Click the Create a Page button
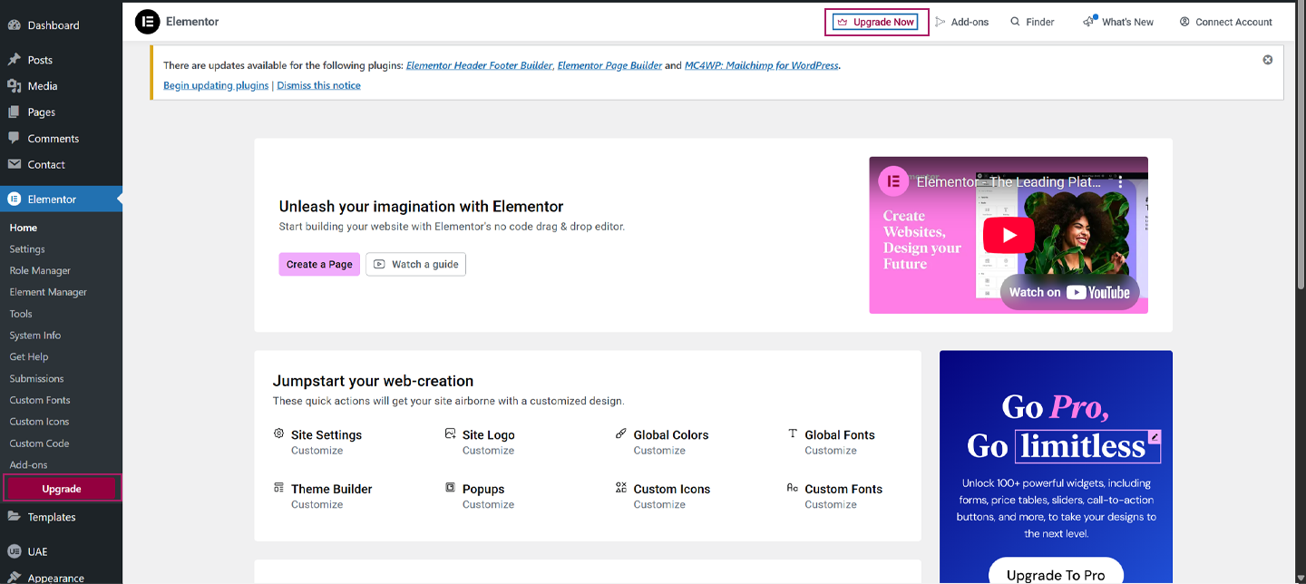This screenshot has width=1306, height=584. click(x=319, y=264)
